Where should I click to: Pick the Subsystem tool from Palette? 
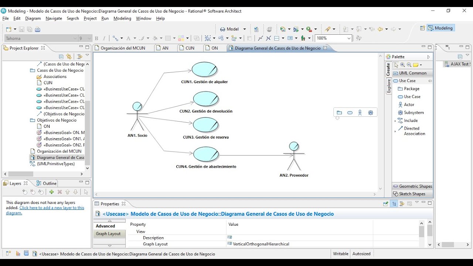(x=411, y=113)
